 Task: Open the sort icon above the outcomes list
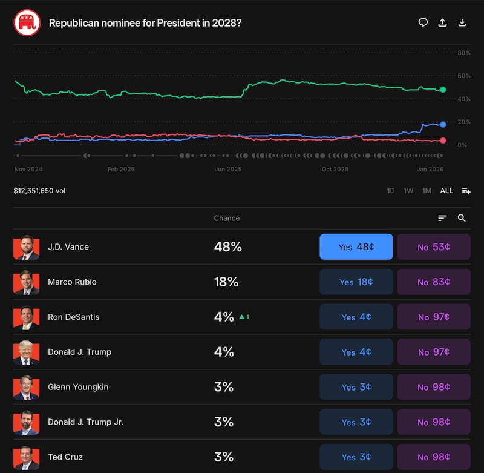pyautogui.click(x=442, y=218)
